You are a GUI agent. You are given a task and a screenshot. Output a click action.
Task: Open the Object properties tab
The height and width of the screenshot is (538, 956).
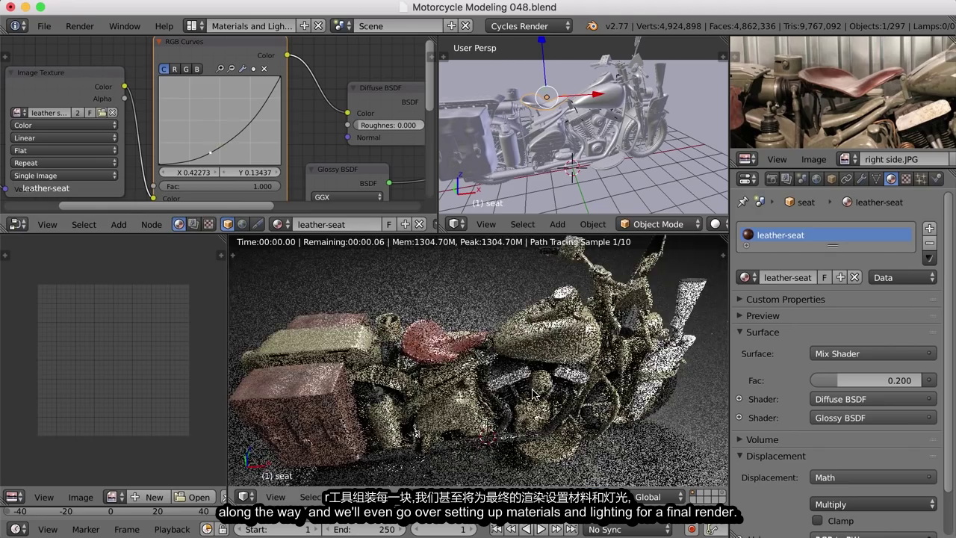[831, 179]
